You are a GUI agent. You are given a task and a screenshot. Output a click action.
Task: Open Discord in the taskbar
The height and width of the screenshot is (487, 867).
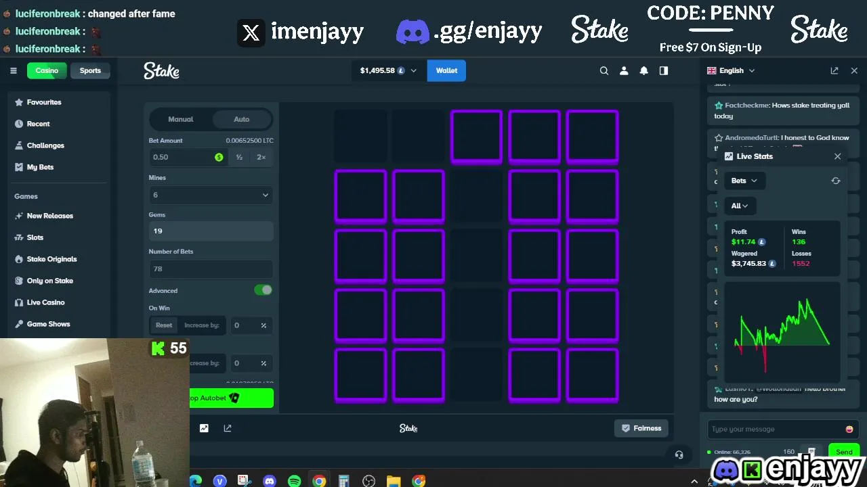[x=270, y=481]
